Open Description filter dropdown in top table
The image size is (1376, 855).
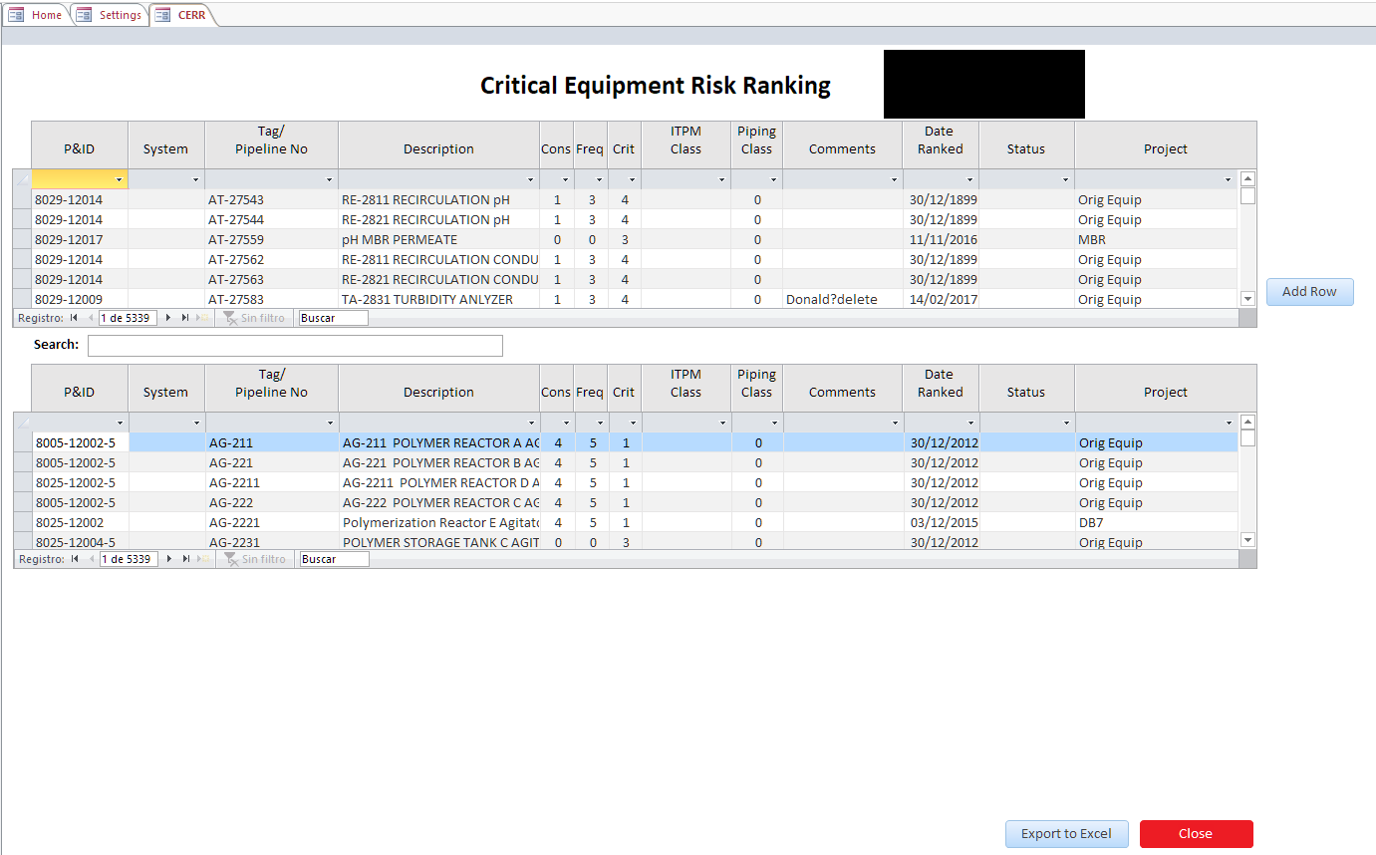click(531, 180)
